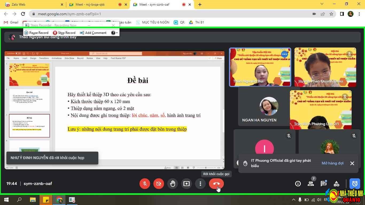Open tab search chevron in Chrome title bar
Viewport: 365px width, 205px height.
point(322,4)
